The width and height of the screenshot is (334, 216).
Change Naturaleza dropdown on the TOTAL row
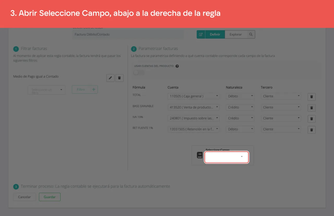click(240, 96)
